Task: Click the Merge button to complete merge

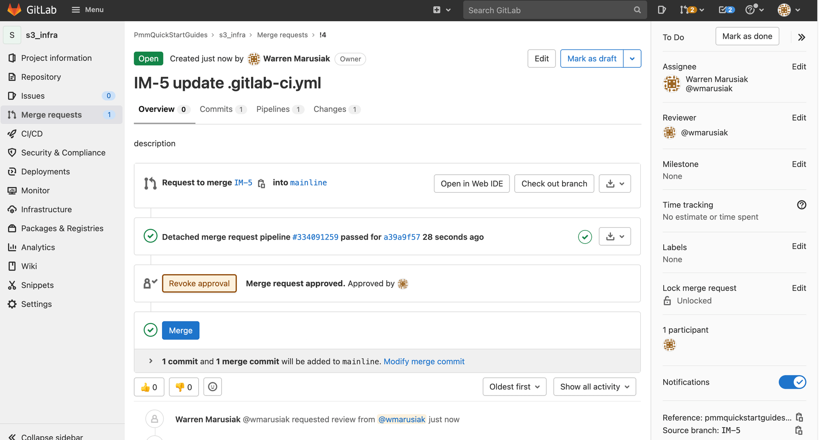Action: [180, 330]
